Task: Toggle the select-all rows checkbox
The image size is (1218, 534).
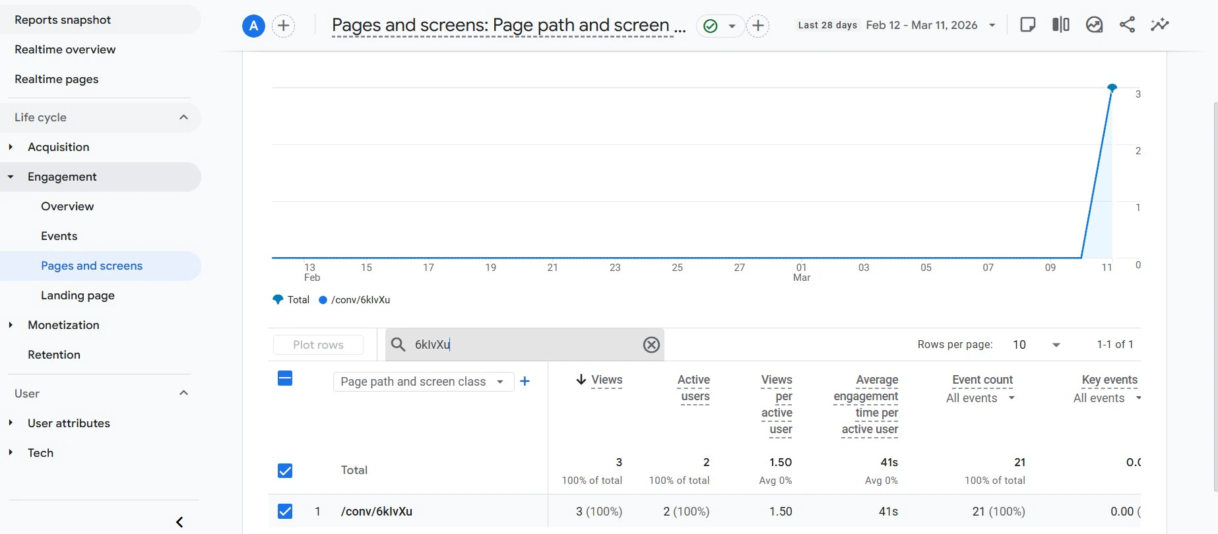Action: tap(285, 378)
